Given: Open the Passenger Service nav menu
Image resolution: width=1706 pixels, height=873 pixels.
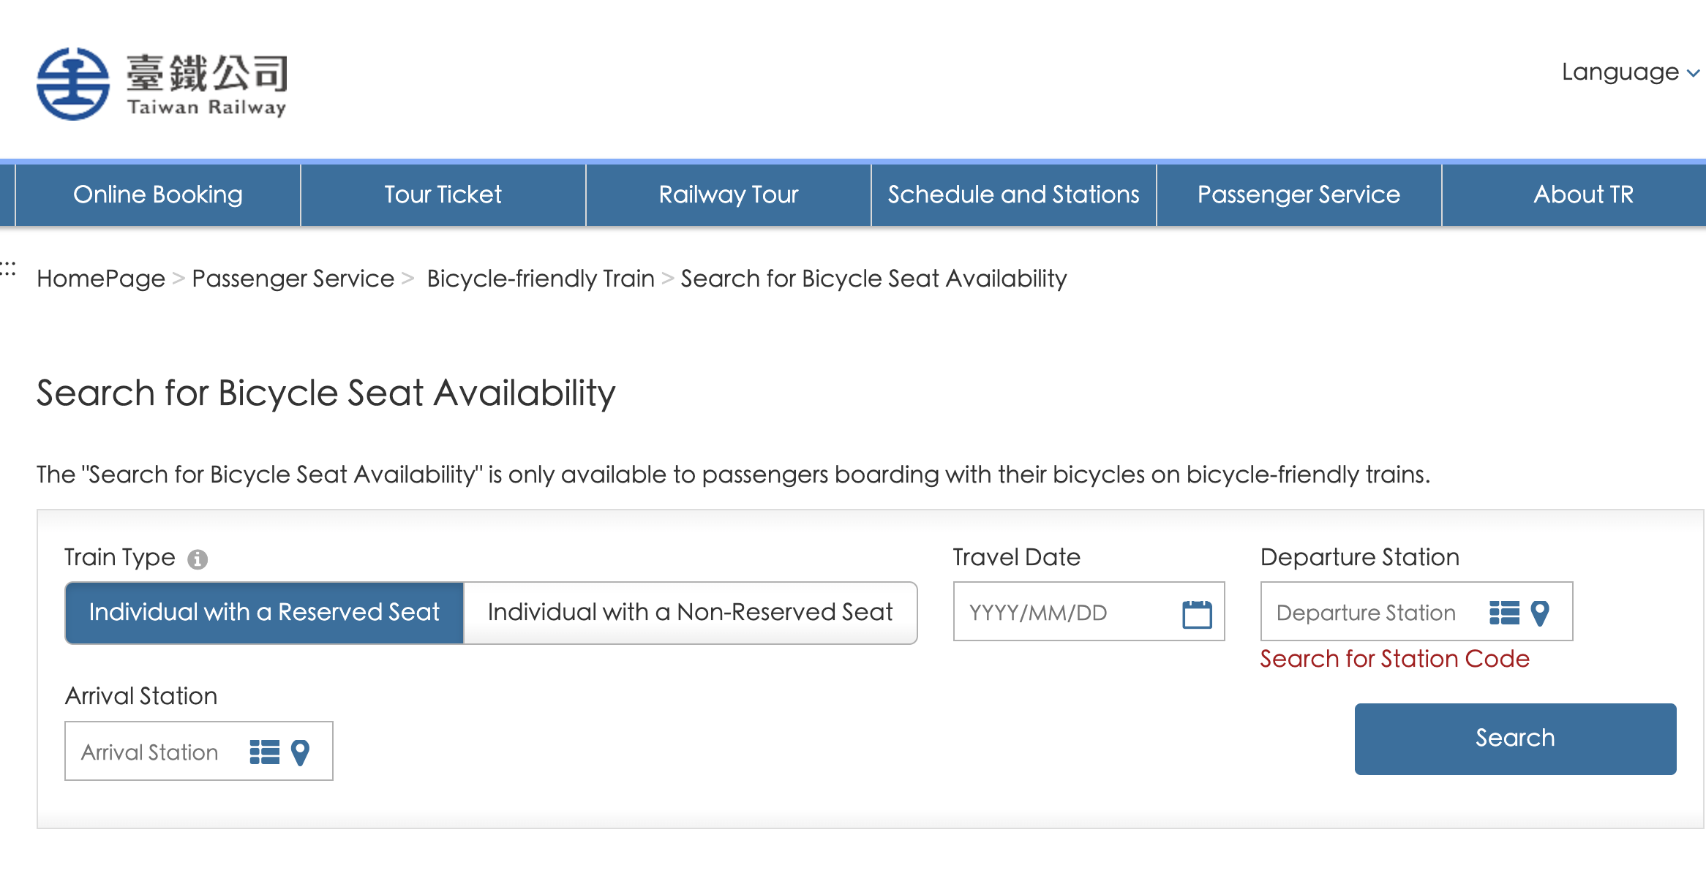Looking at the screenshot, I should click(1299, 194).
